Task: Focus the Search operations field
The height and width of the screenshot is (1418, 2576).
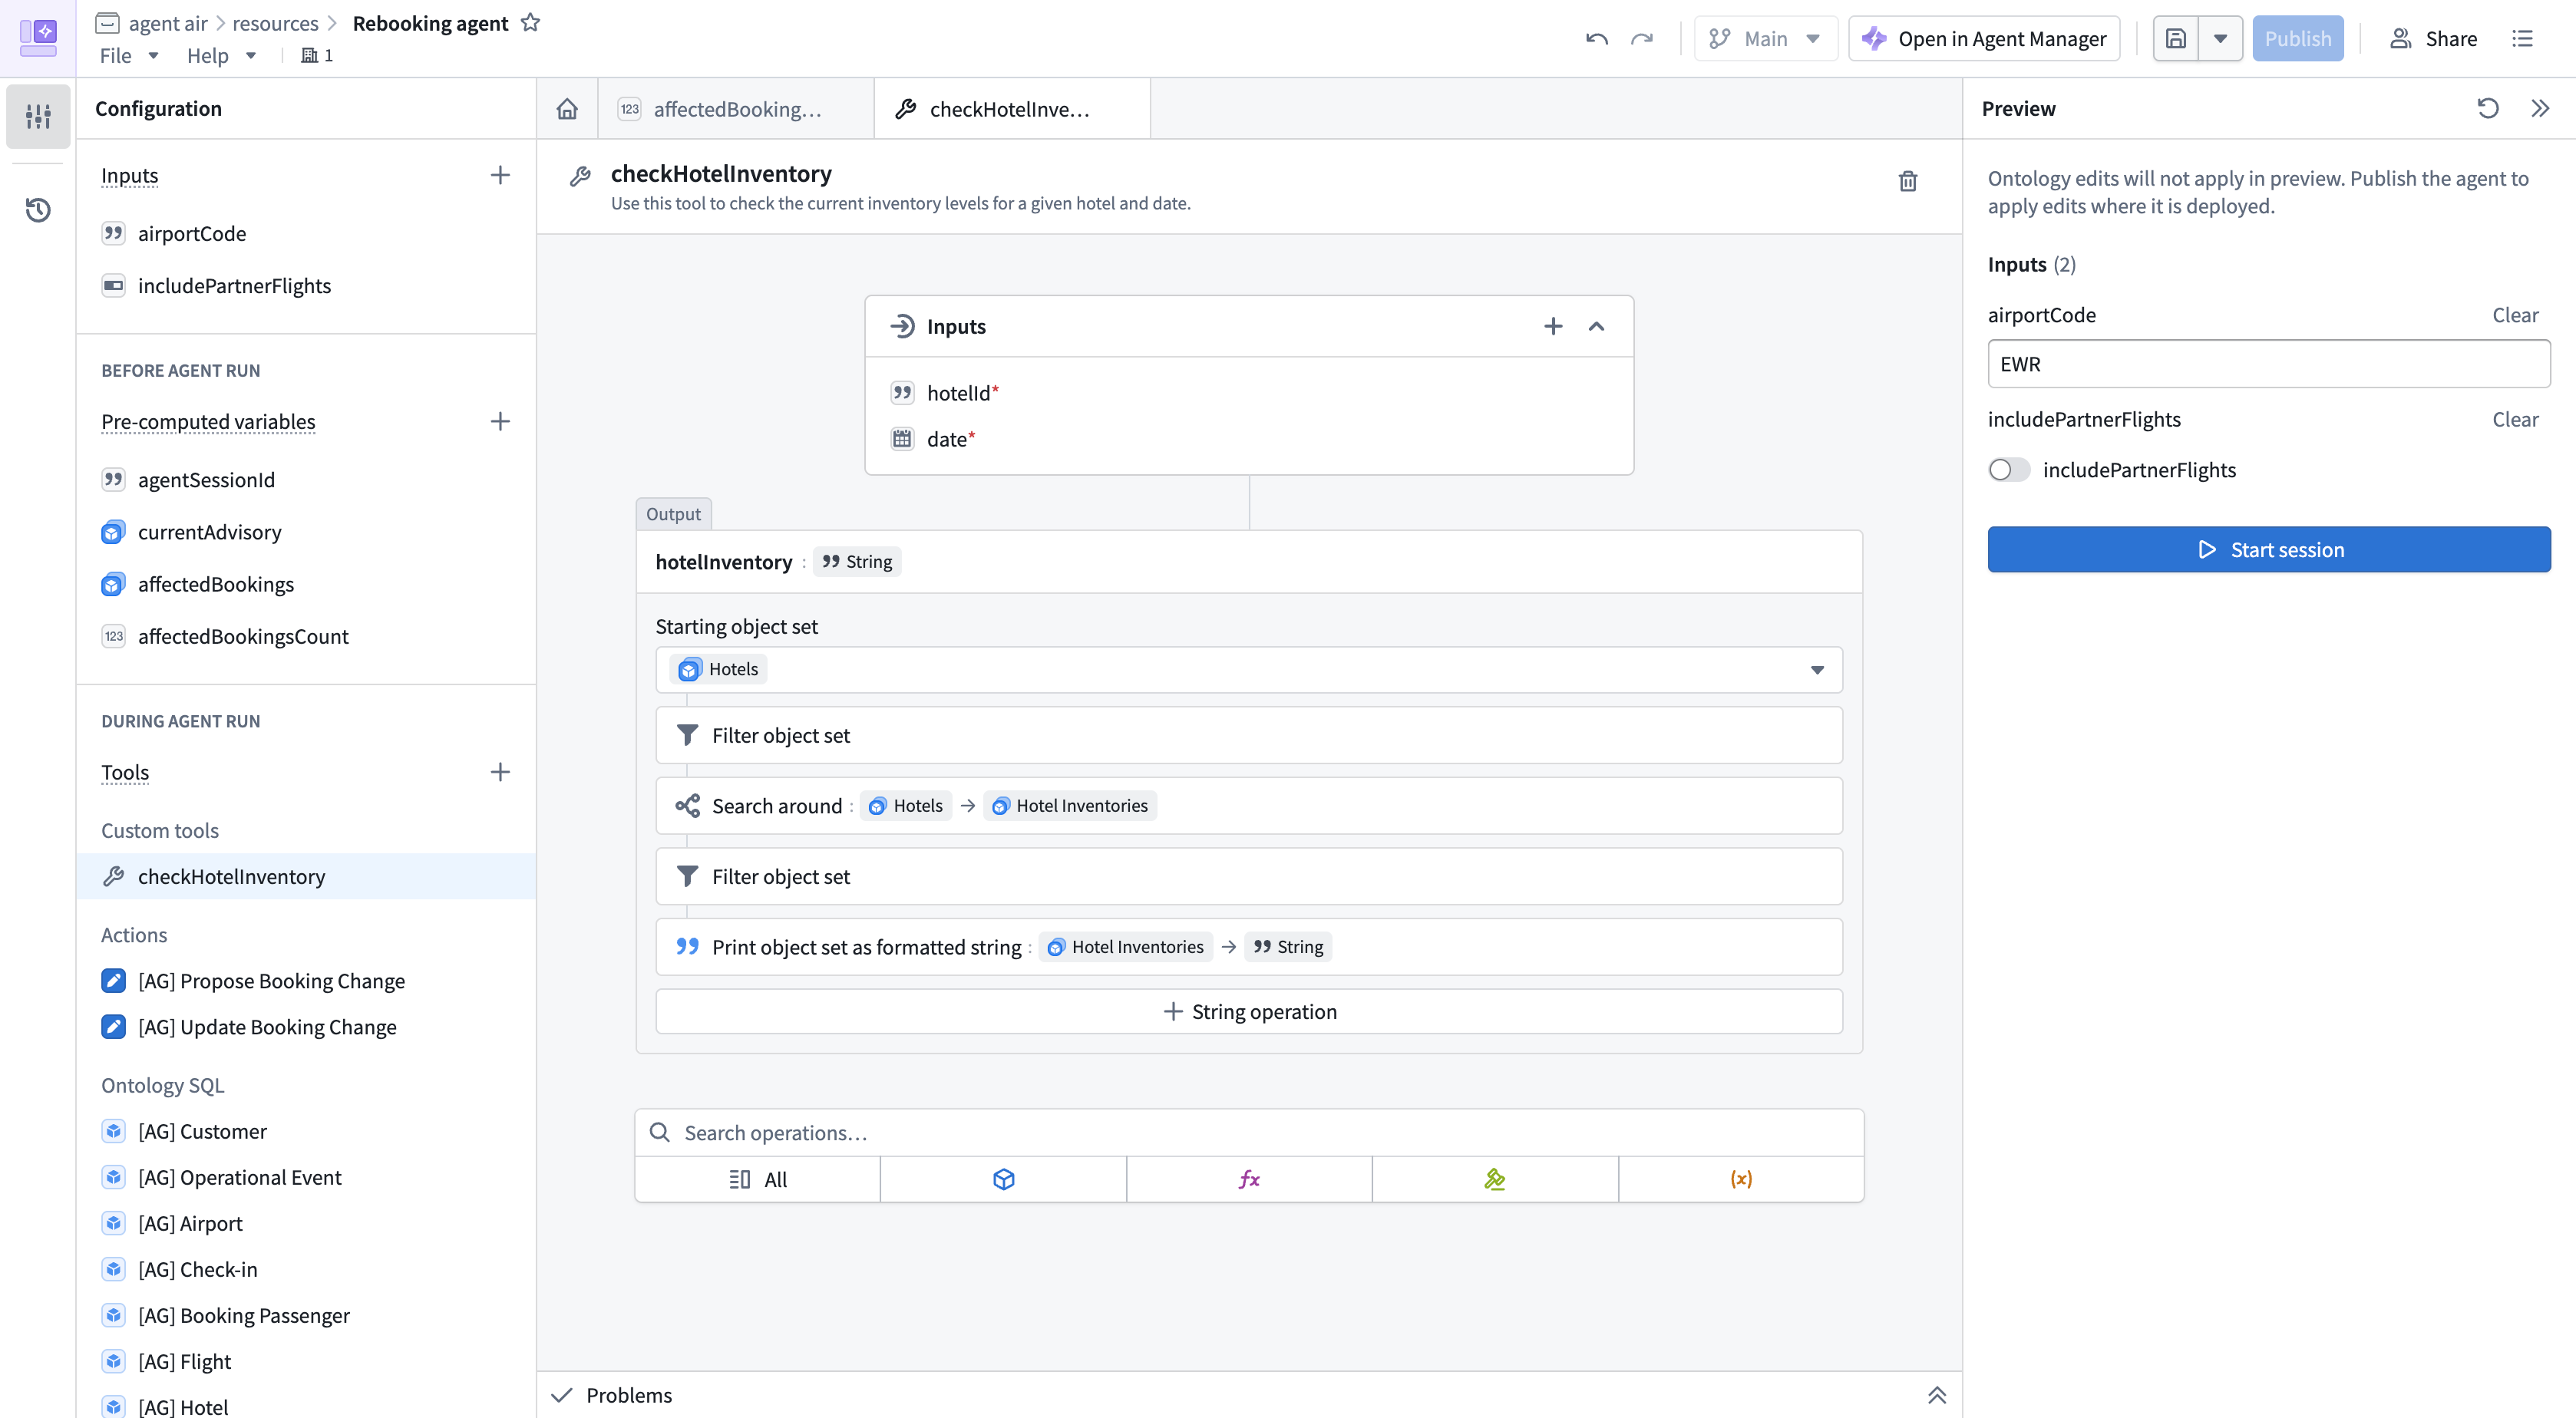Action: [x=1249, y=1133]
